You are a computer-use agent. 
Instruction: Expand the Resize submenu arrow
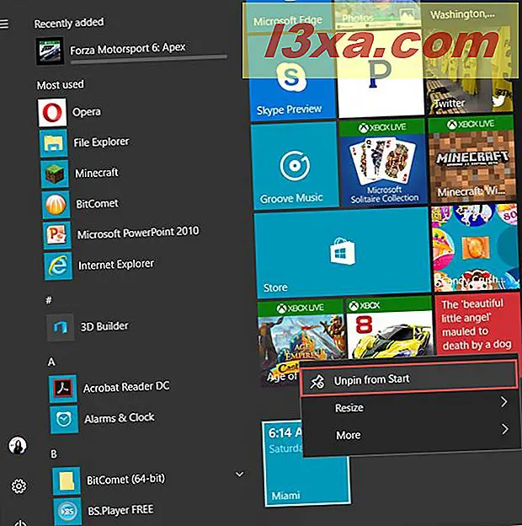tap(503, 401)
